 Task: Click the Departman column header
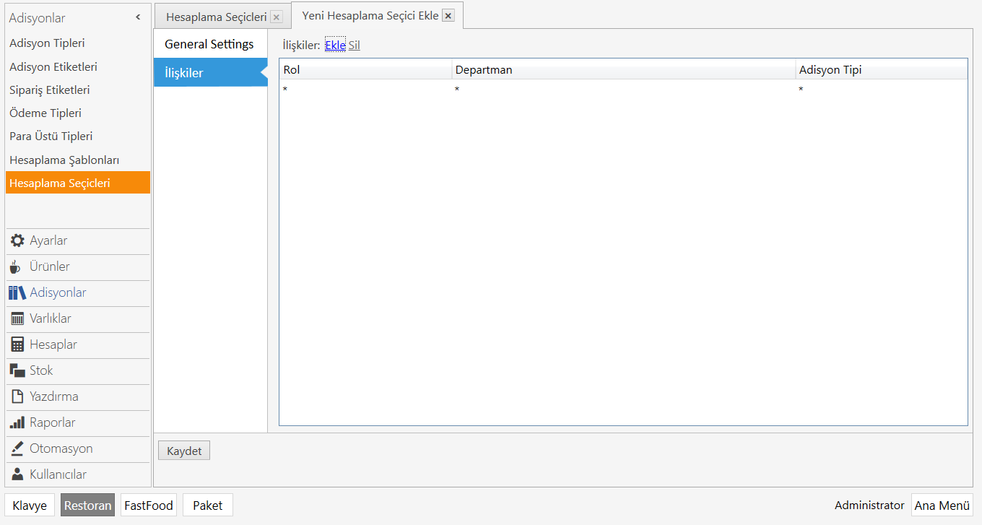624,70
